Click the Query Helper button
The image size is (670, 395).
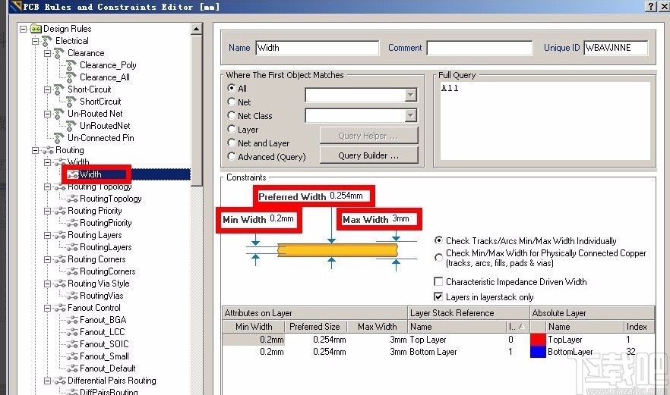click(x=368, y=136)
